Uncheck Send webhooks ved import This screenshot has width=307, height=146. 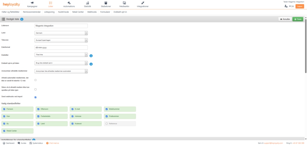(x=35, y=97)
